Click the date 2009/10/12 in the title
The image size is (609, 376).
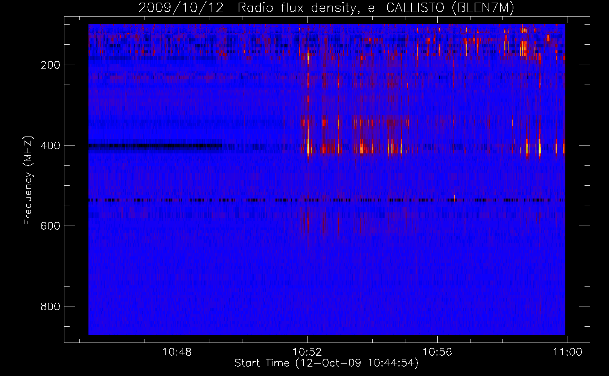tap(181, 8)
